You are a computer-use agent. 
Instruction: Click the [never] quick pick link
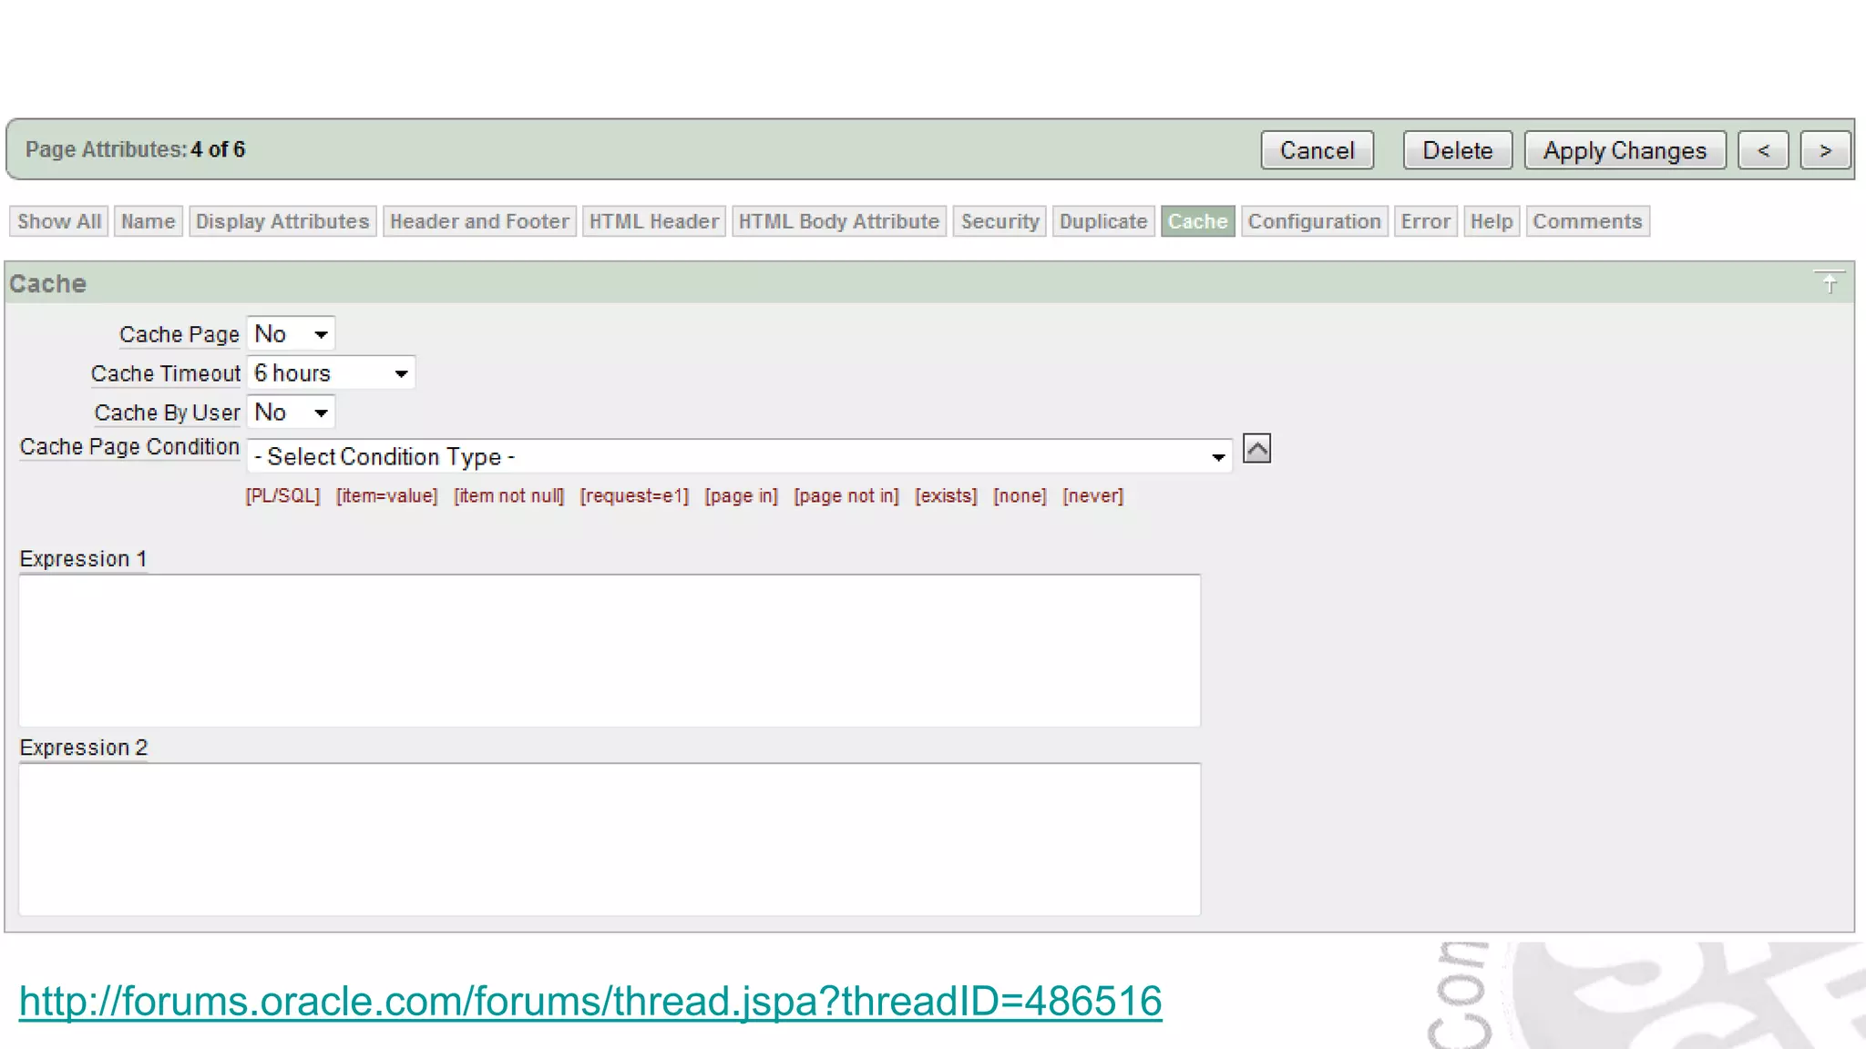click(1092, 496)
